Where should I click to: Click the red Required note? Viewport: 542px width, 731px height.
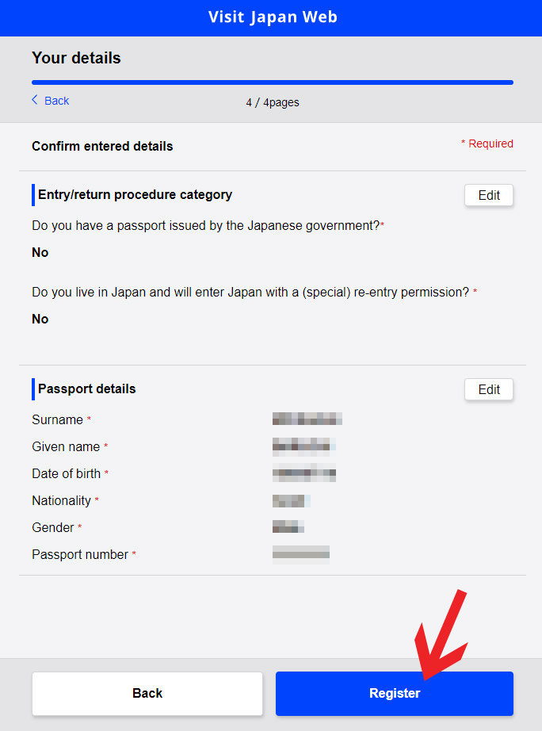[487, 144]
